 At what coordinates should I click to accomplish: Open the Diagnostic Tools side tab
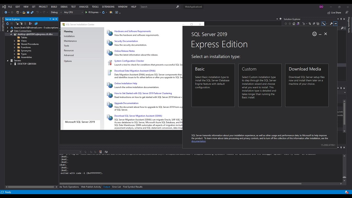click(349, 25)
